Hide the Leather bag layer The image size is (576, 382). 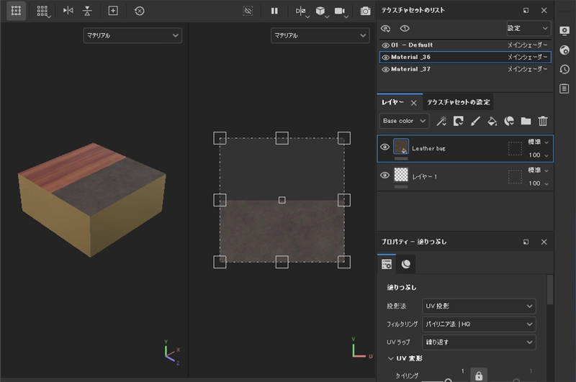click(384, 147)
